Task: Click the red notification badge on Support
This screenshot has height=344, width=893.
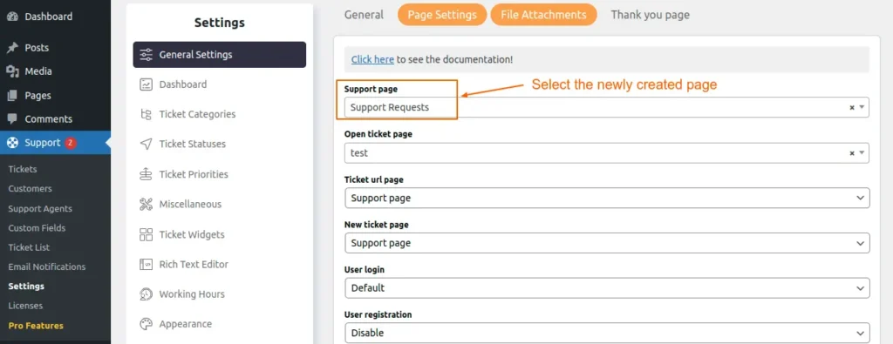Action: [70, 143]
